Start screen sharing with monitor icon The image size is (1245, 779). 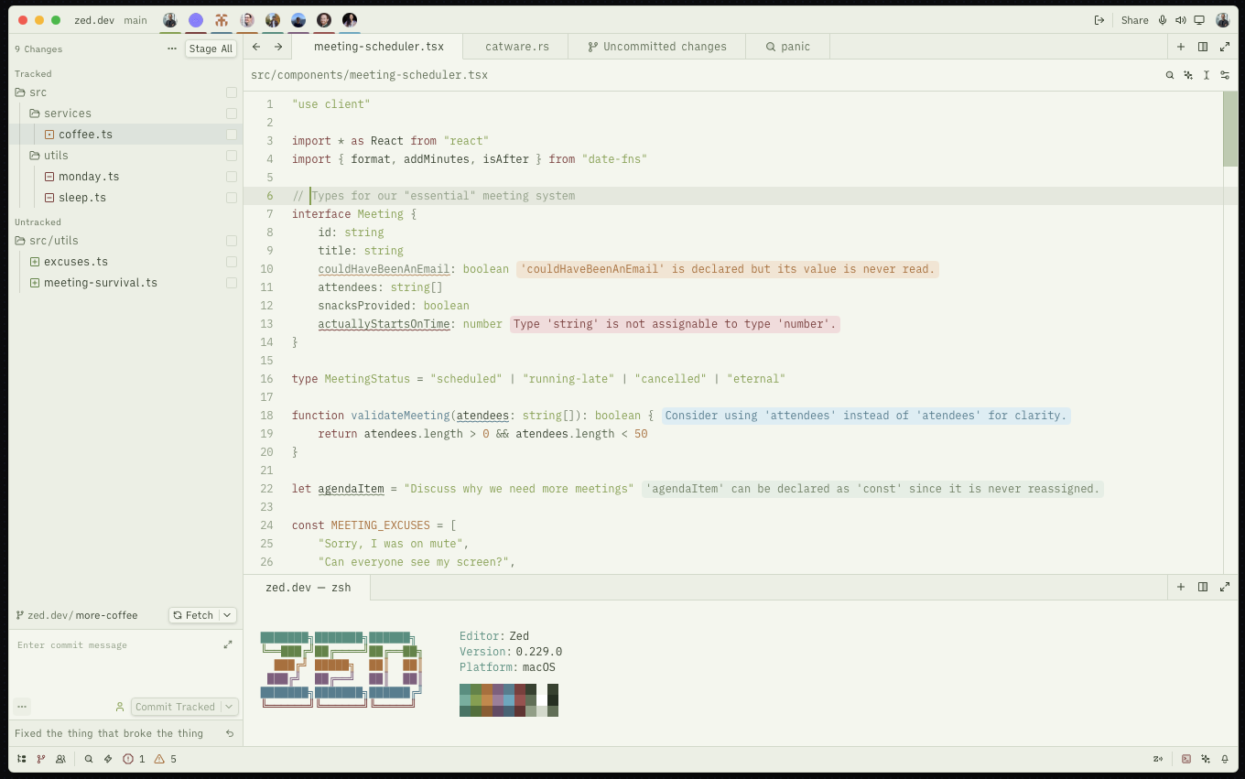tap(1199, 20)
